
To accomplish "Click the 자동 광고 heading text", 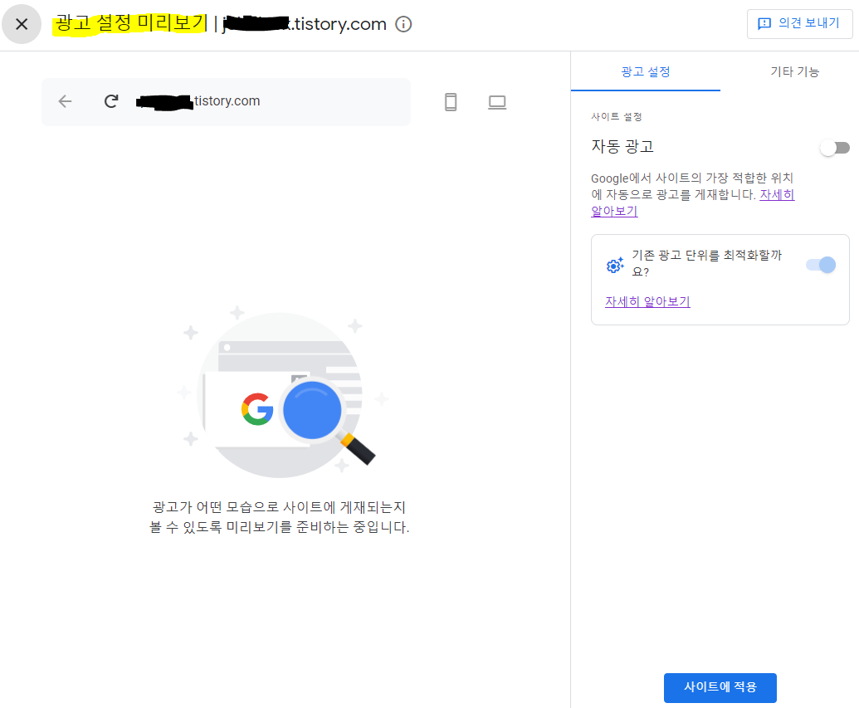I will pos(622,146).
